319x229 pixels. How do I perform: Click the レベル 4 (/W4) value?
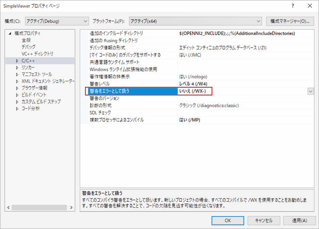[x=193, y=84]
